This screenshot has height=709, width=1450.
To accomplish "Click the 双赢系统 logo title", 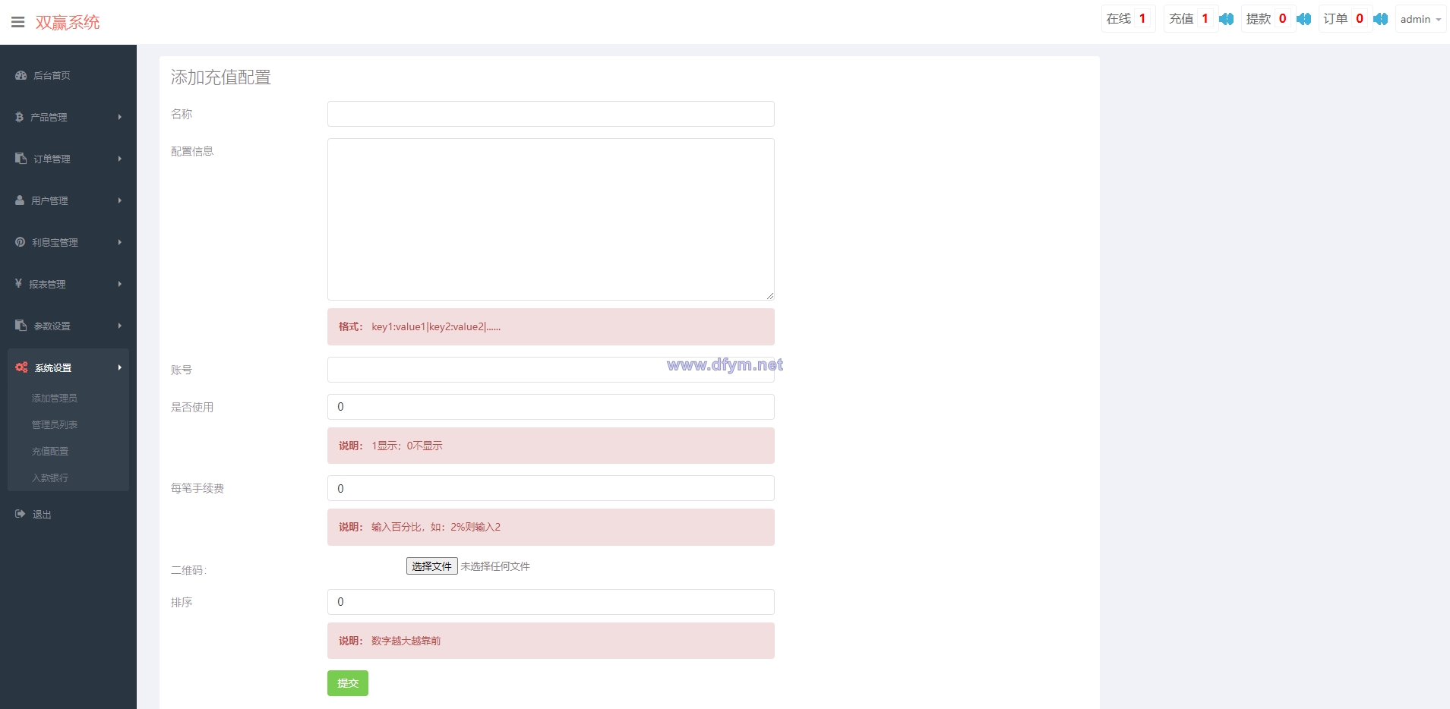I will (x=68, y=22).
